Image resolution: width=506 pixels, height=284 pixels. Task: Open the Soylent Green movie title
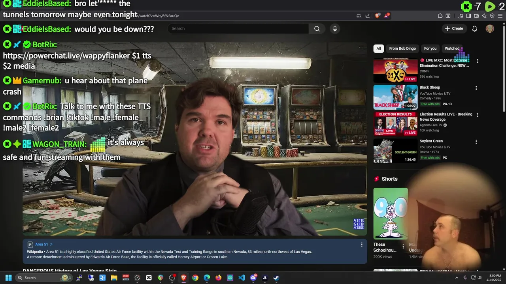point(431,141)
